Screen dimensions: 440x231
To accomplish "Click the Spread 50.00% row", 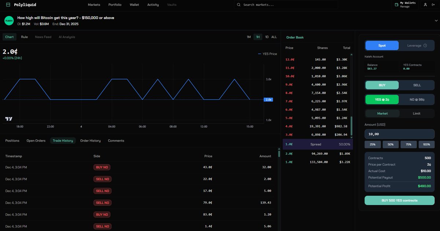I will (x=318, y=144).
